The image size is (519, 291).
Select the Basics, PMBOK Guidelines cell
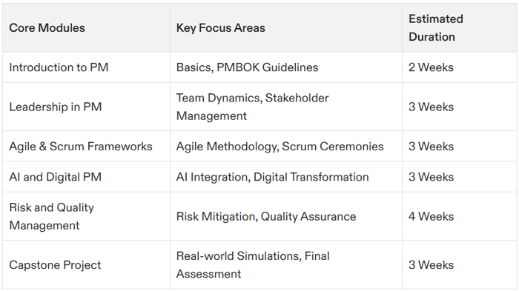pyautogui.click(x=286, y=67)
